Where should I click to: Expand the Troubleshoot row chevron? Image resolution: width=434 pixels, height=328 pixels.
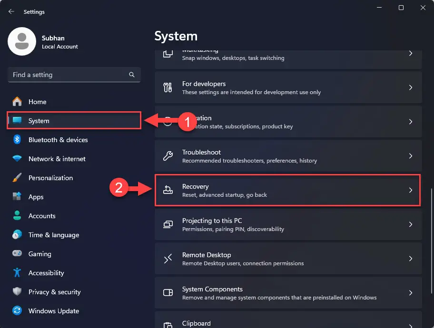[410, 156]
